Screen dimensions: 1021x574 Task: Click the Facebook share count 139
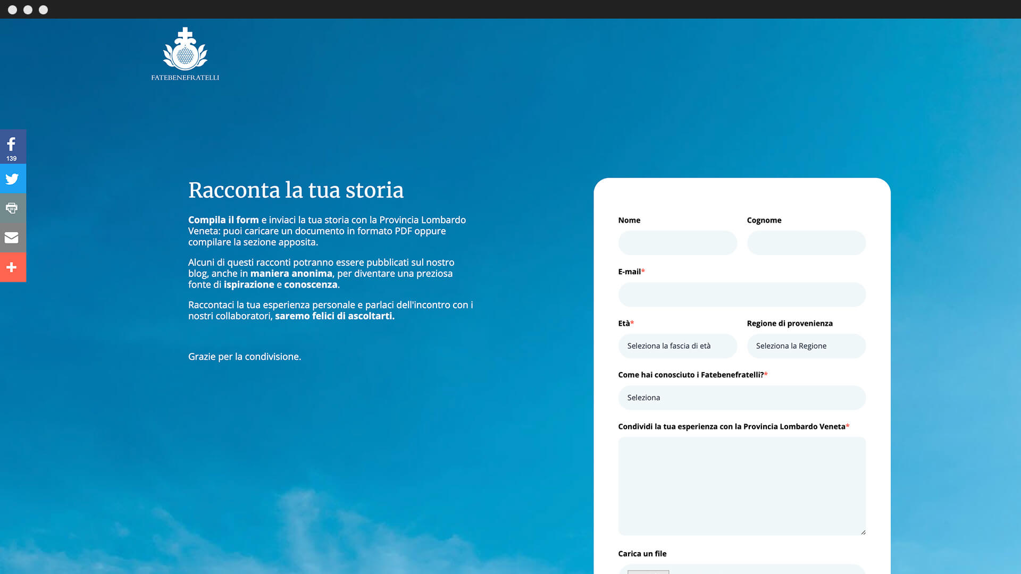click(x=12, y=158)
